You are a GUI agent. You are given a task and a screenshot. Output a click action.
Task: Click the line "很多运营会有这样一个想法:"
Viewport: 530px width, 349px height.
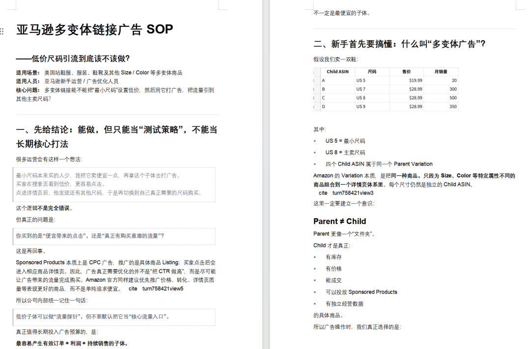(x=49, y=159)
